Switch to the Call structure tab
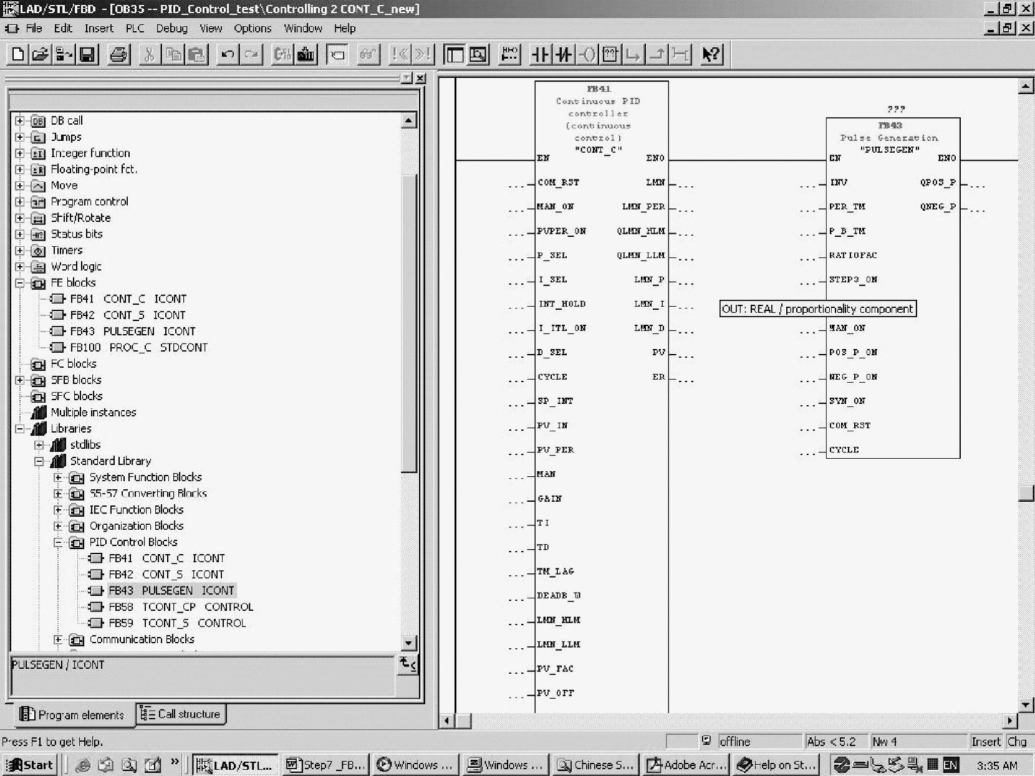1035x776 pixels. [181, 714]
